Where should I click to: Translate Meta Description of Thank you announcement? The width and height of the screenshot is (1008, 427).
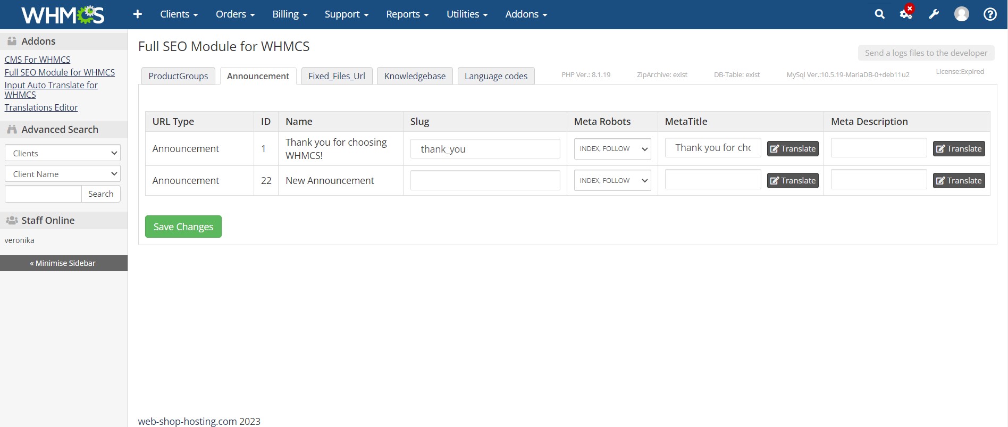pyautogui.click(x=959, y=149)
